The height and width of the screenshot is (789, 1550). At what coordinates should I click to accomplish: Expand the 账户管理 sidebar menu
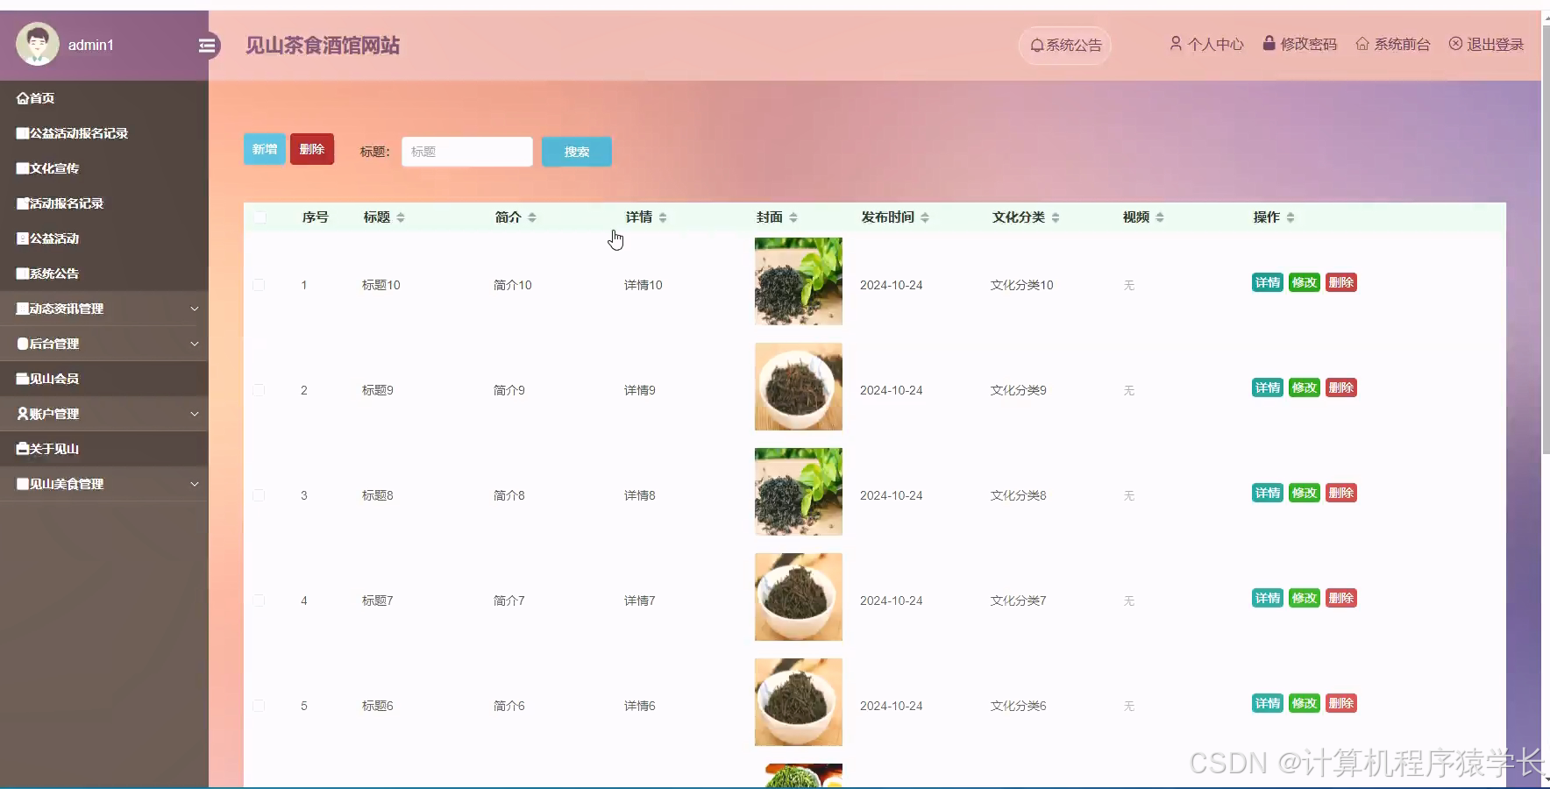coord(54,413)
